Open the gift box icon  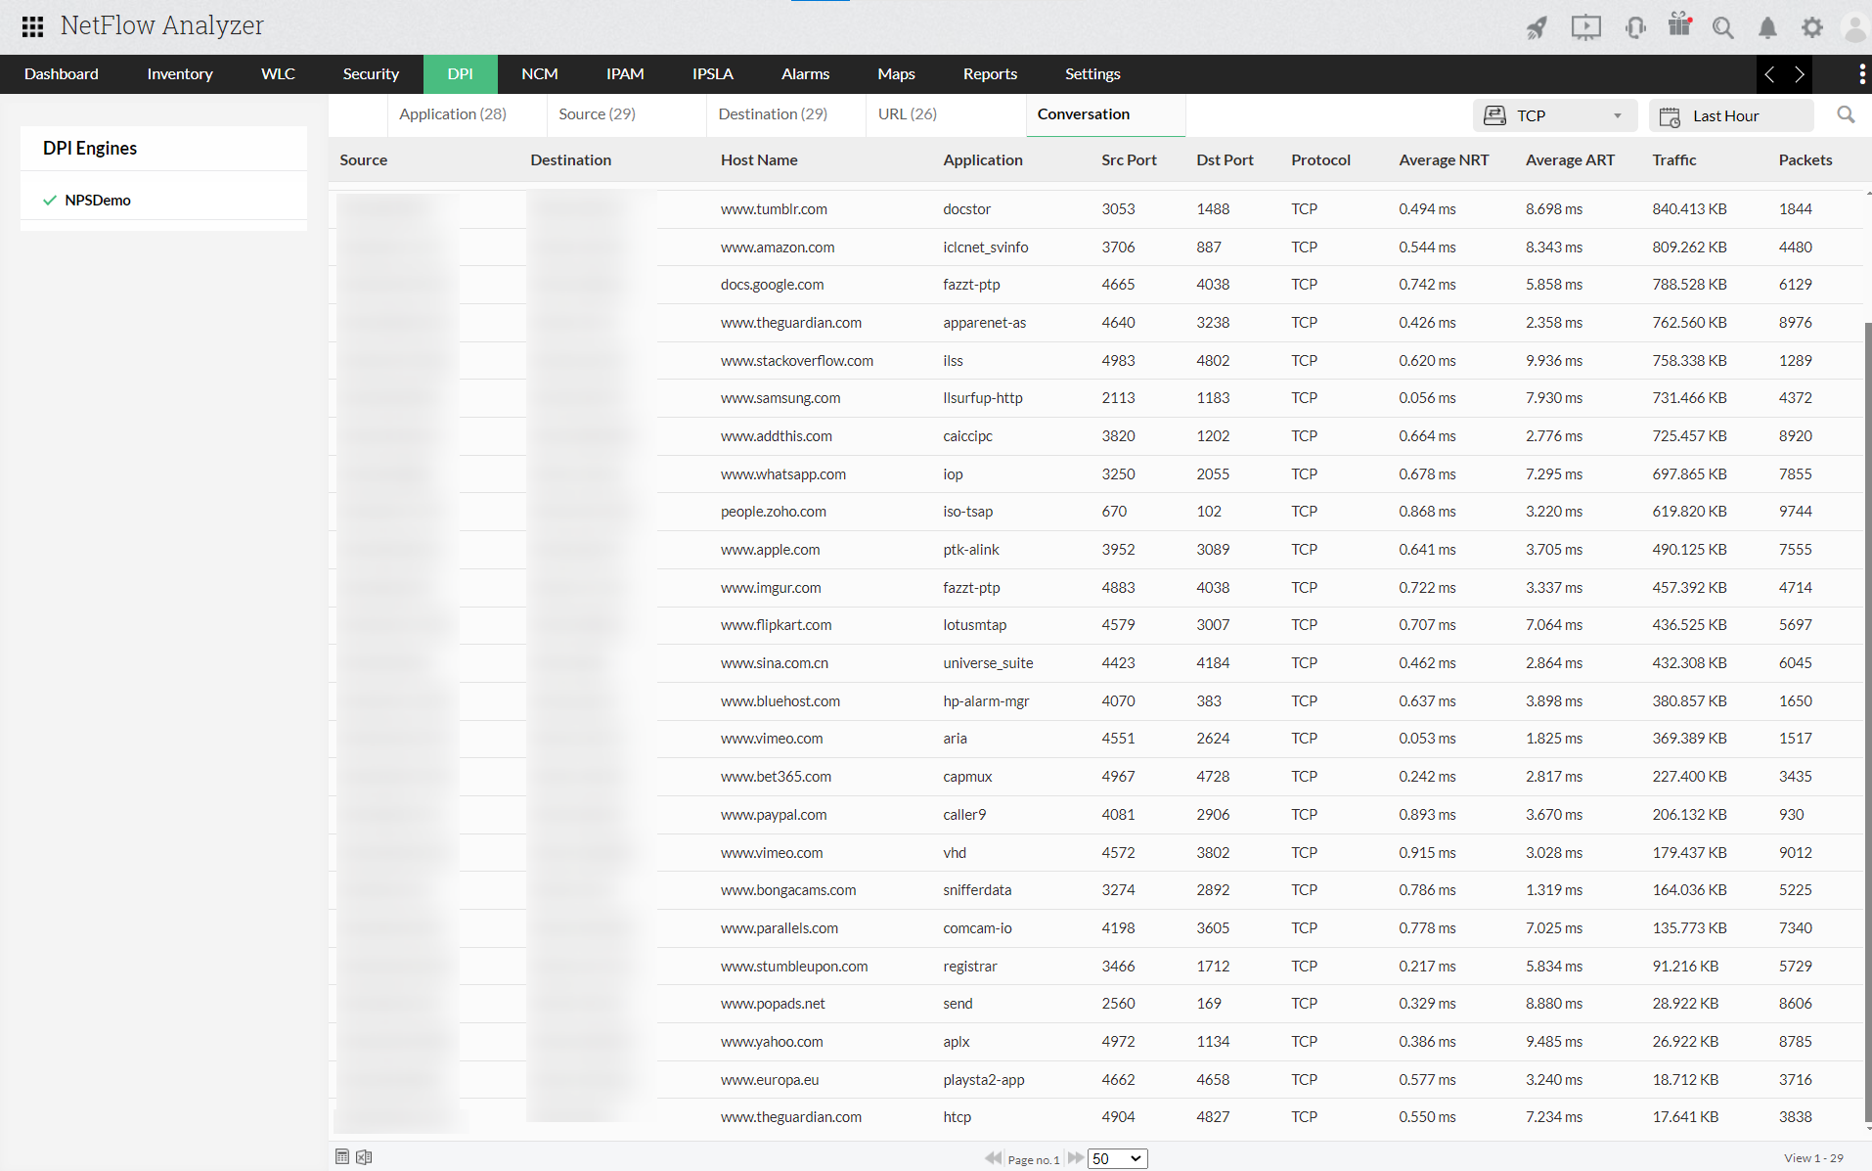[x=1679, y=24]
